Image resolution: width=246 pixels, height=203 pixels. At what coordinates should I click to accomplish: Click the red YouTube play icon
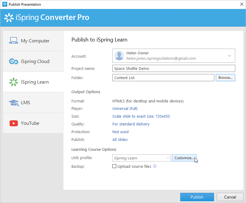(14, 123)
